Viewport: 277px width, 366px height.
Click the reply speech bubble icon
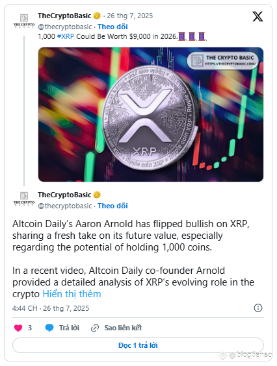(x=49, y=328)
